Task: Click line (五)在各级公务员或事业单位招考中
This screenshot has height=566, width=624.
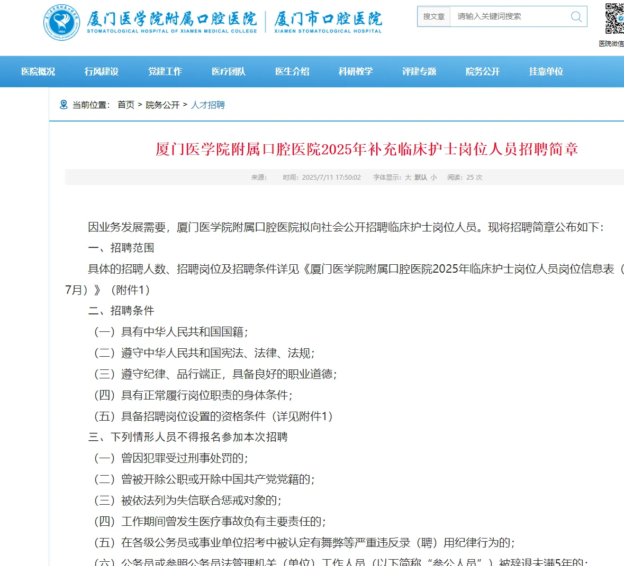Action: [305, 543]
